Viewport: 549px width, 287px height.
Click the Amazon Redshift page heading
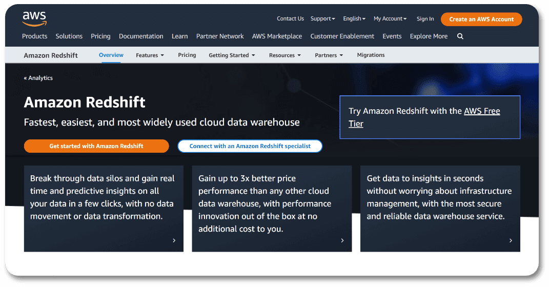[x=85, y=102]
